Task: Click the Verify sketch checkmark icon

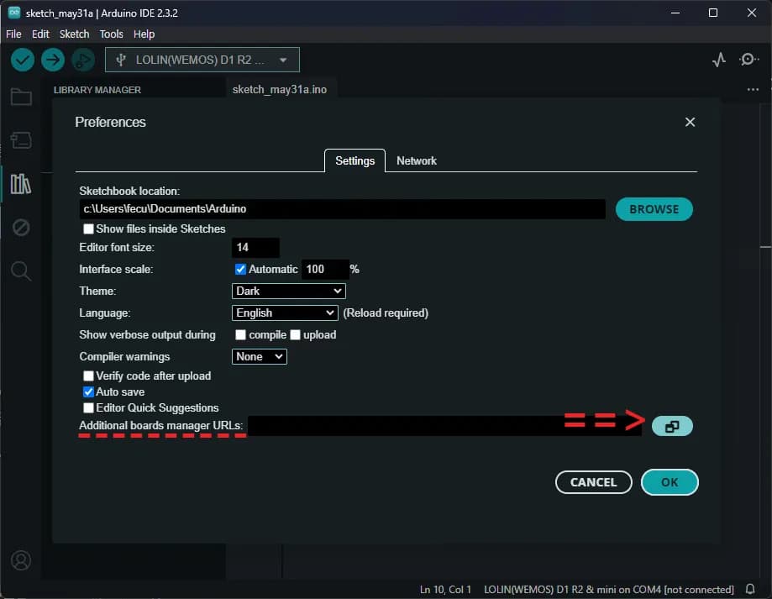Action: [22, 60]
